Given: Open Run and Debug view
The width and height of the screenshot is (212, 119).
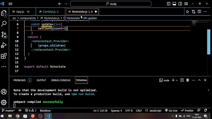Looking at the screenshot, I should click(x=4, y=45).
